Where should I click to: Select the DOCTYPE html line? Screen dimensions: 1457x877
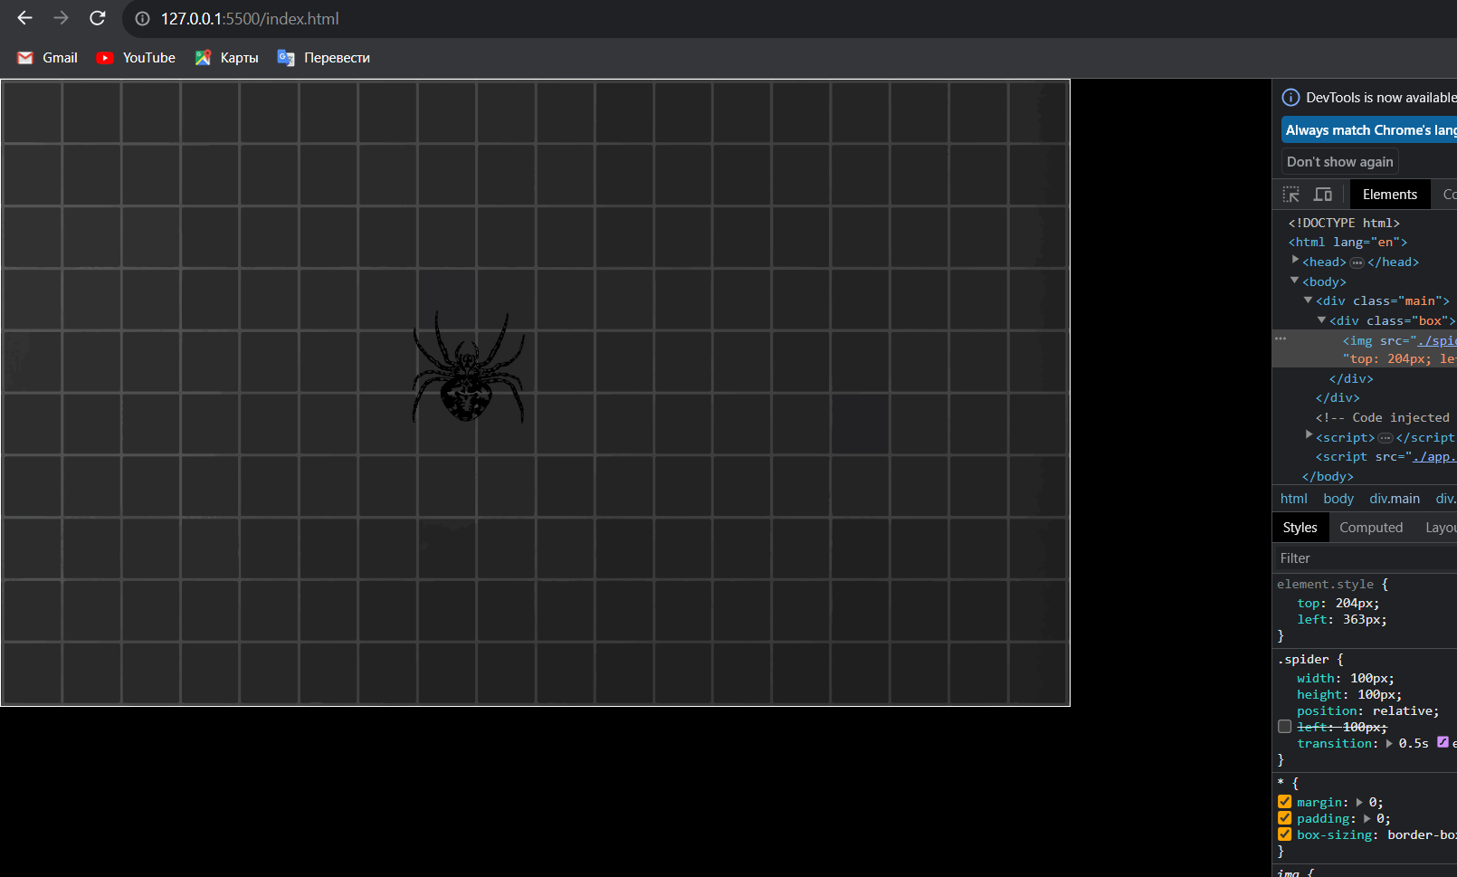coord(1344,223)
